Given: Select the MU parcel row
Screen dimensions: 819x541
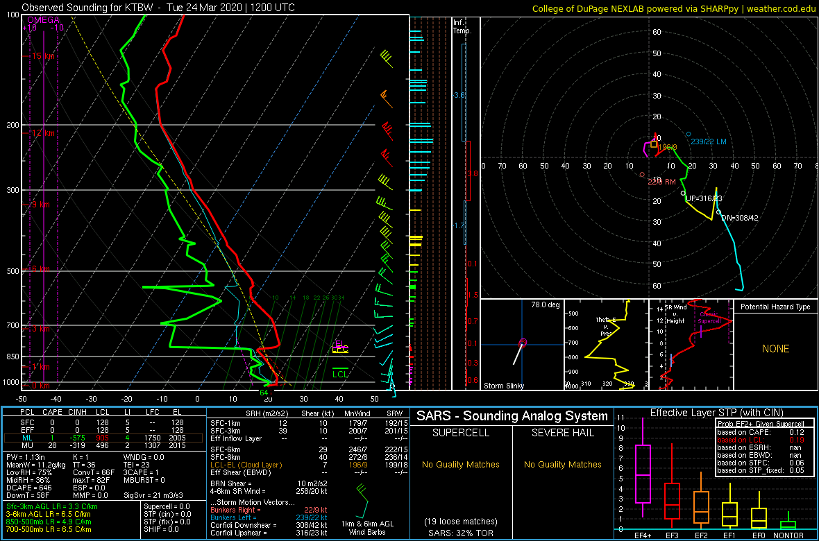Looking at the screenshot, I should 105,447.
